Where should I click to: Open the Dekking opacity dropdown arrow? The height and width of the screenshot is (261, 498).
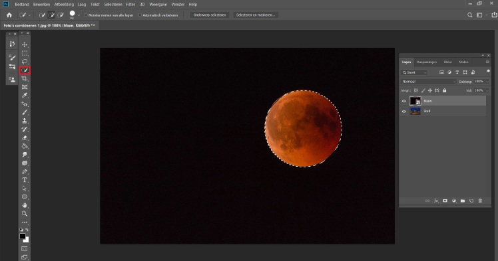[x=487, y=82]
